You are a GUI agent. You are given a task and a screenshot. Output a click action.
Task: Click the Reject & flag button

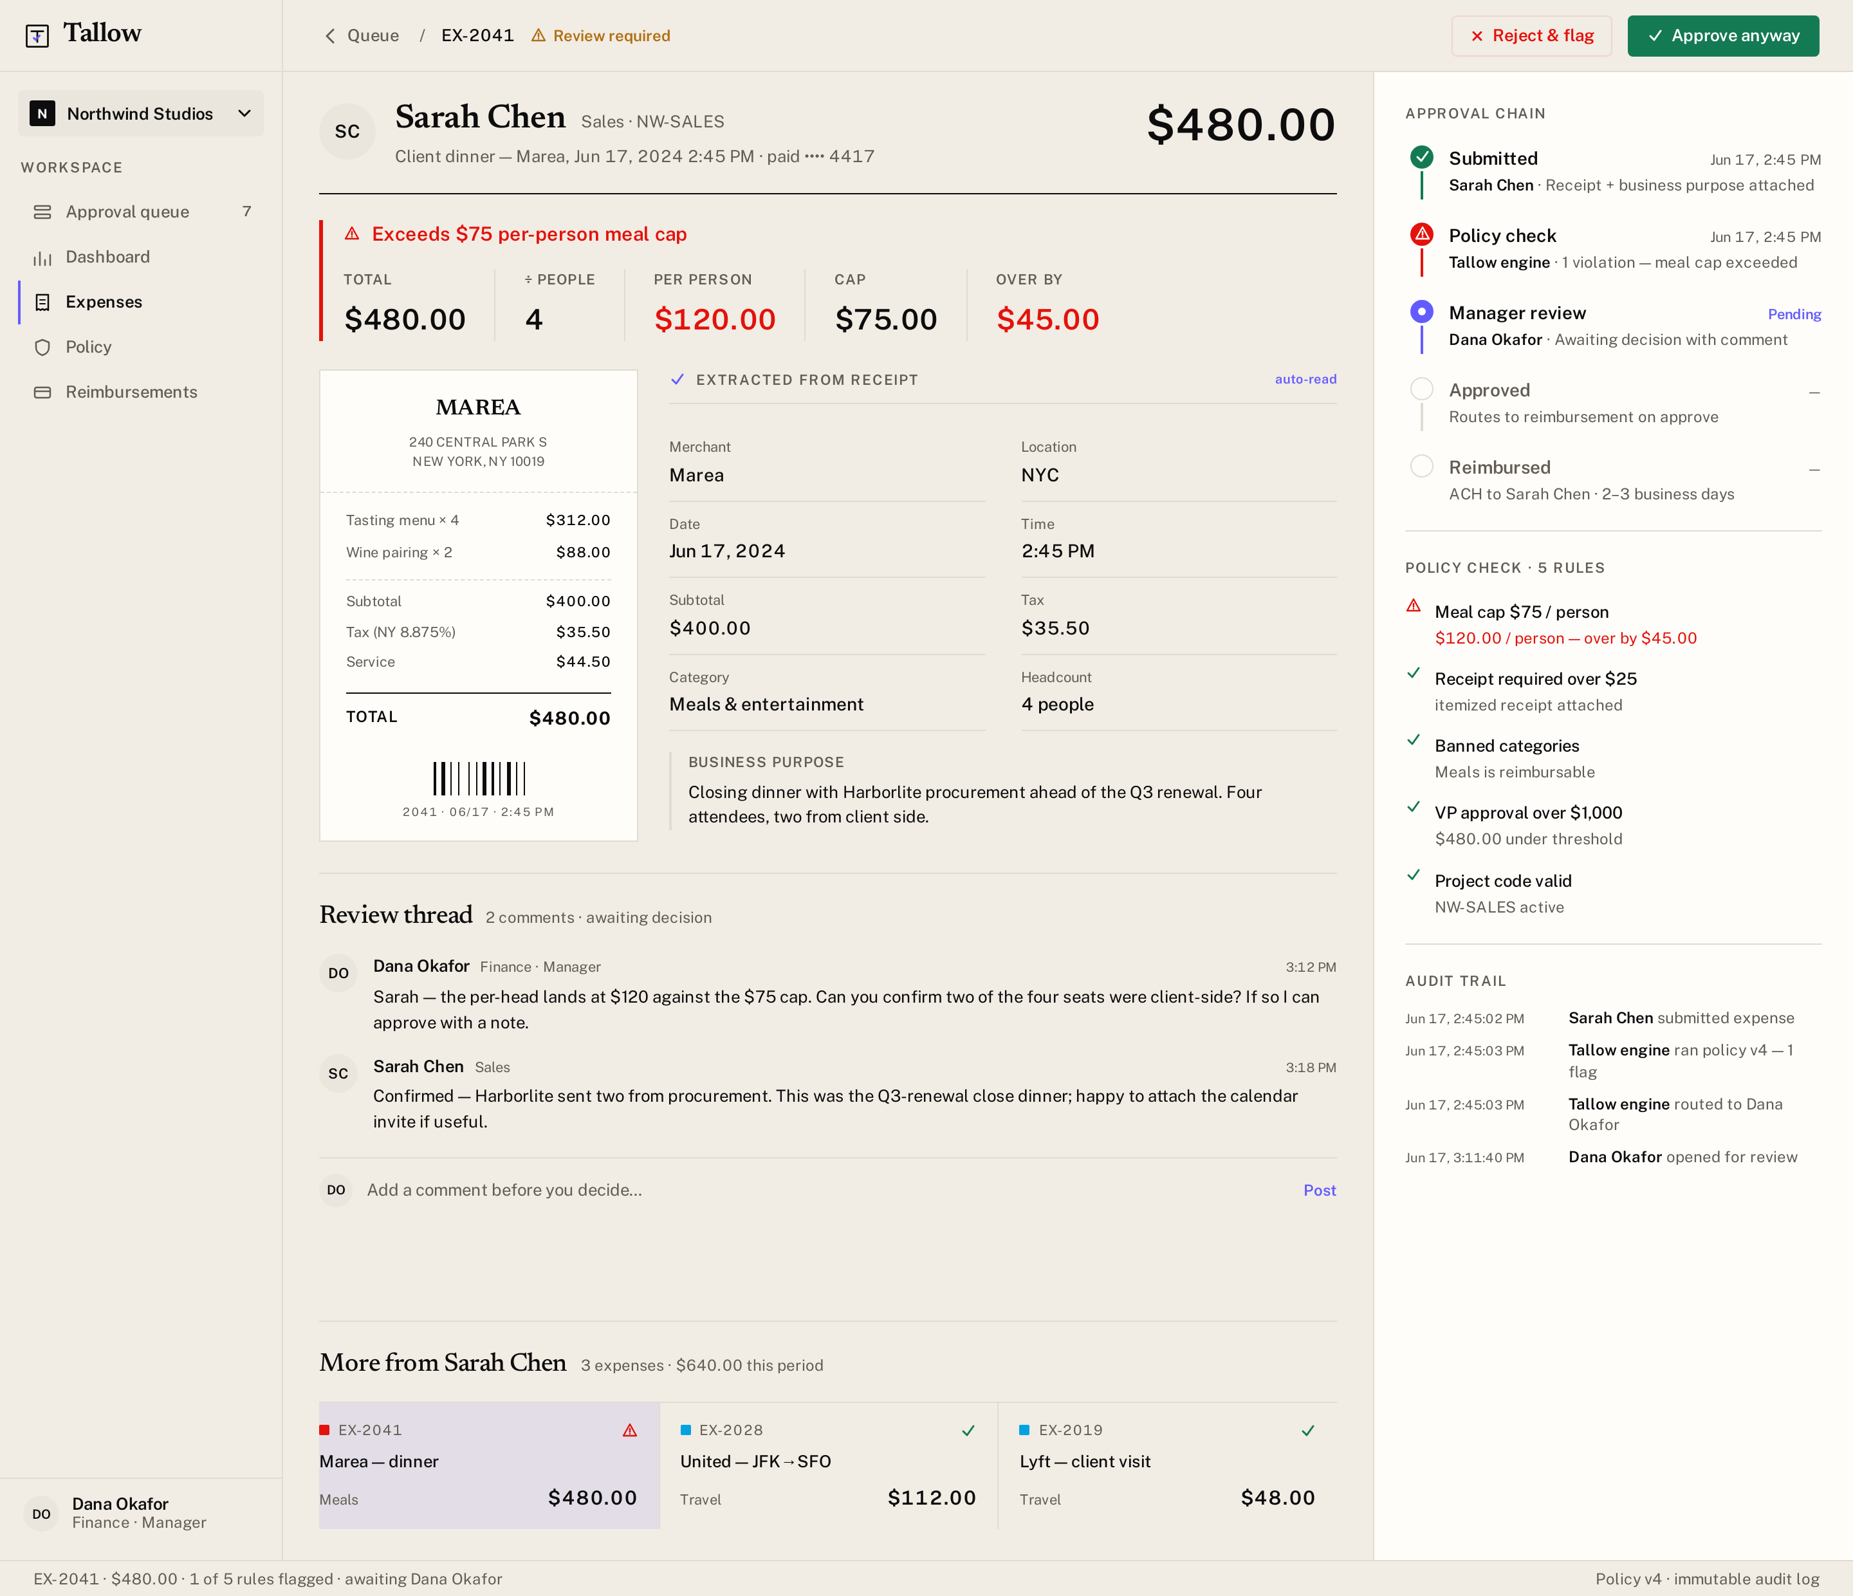tap(1531, 36)
